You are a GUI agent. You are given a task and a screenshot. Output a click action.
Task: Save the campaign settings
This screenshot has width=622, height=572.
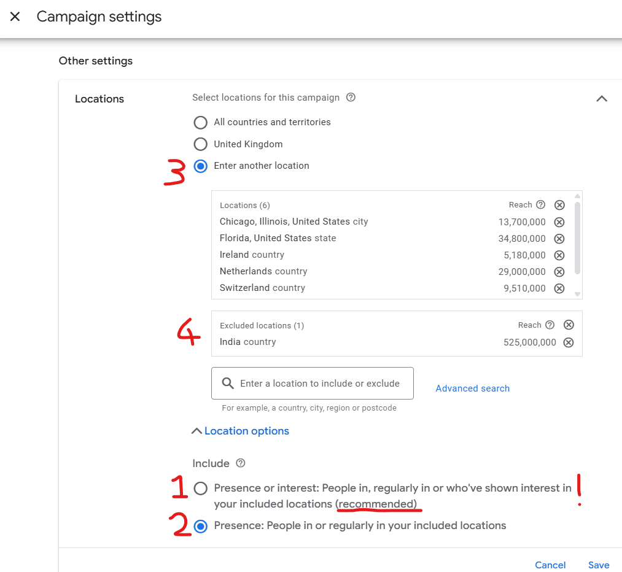pos(599,565)
